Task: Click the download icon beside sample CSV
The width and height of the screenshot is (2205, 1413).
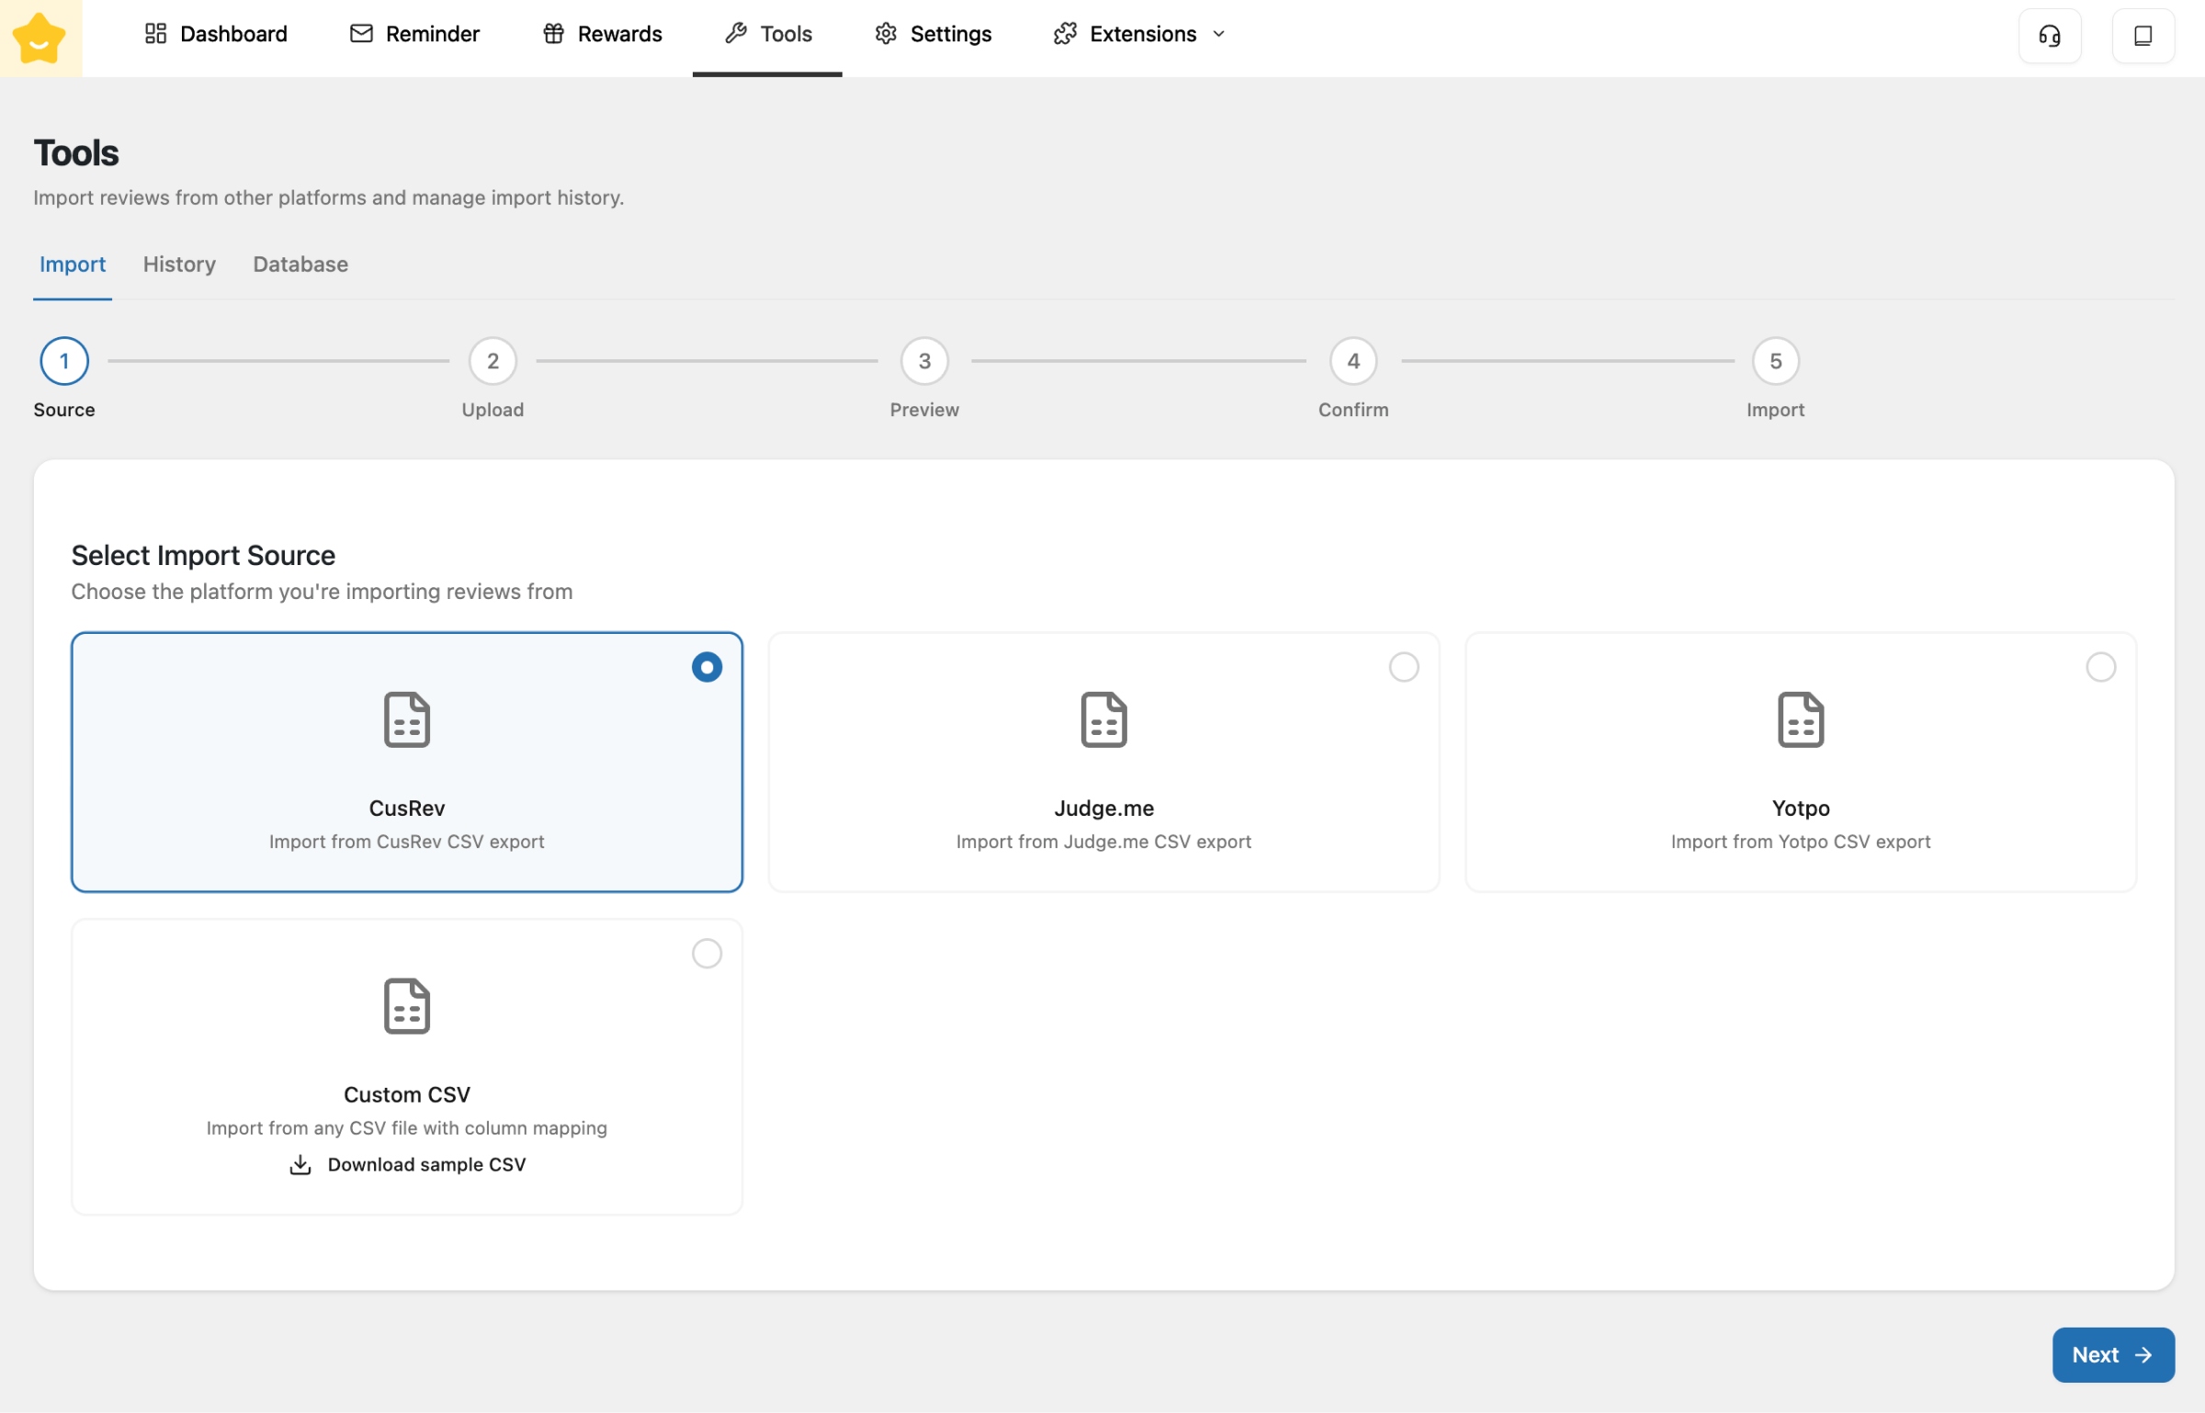Action: 300,1165
